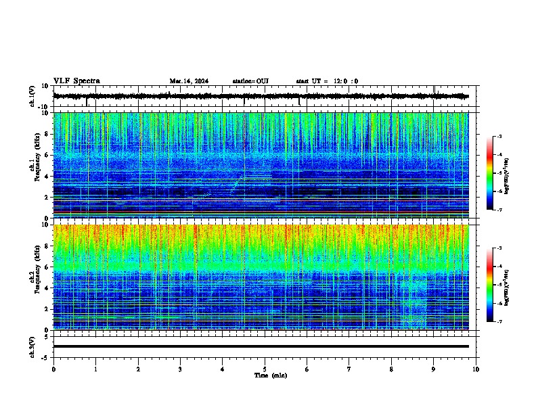
Task: Click the "4" kHz tick on ch.1 spectrogram axis
Action: point(47,177)
